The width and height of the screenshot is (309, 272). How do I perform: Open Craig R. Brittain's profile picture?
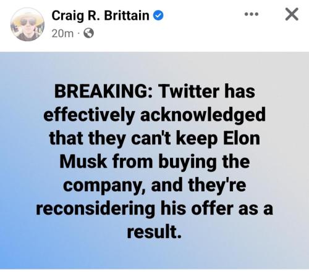(x=27, y=24)
